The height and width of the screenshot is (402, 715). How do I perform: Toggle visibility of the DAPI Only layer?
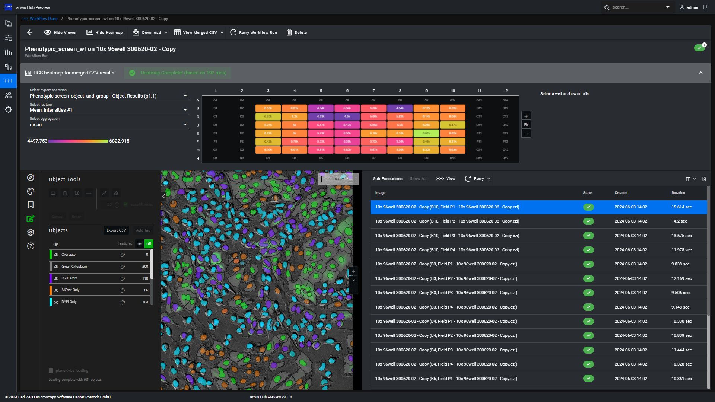(x=56, y=302)
